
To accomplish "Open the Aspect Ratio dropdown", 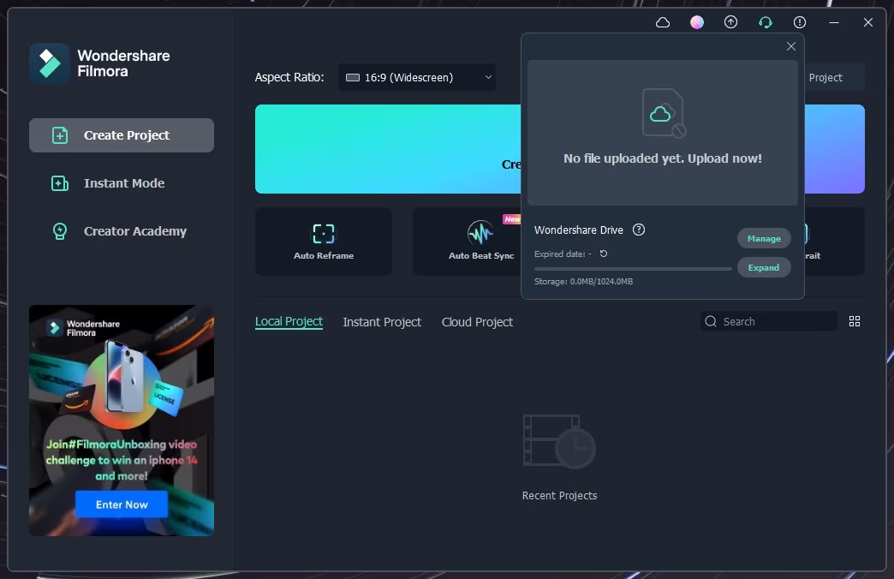I will (x=417, y=77).
